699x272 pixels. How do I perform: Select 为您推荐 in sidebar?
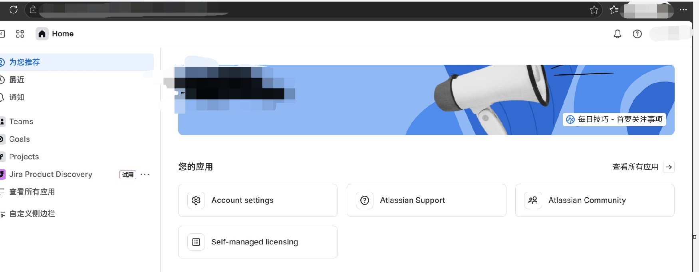(x=76, y=62)
